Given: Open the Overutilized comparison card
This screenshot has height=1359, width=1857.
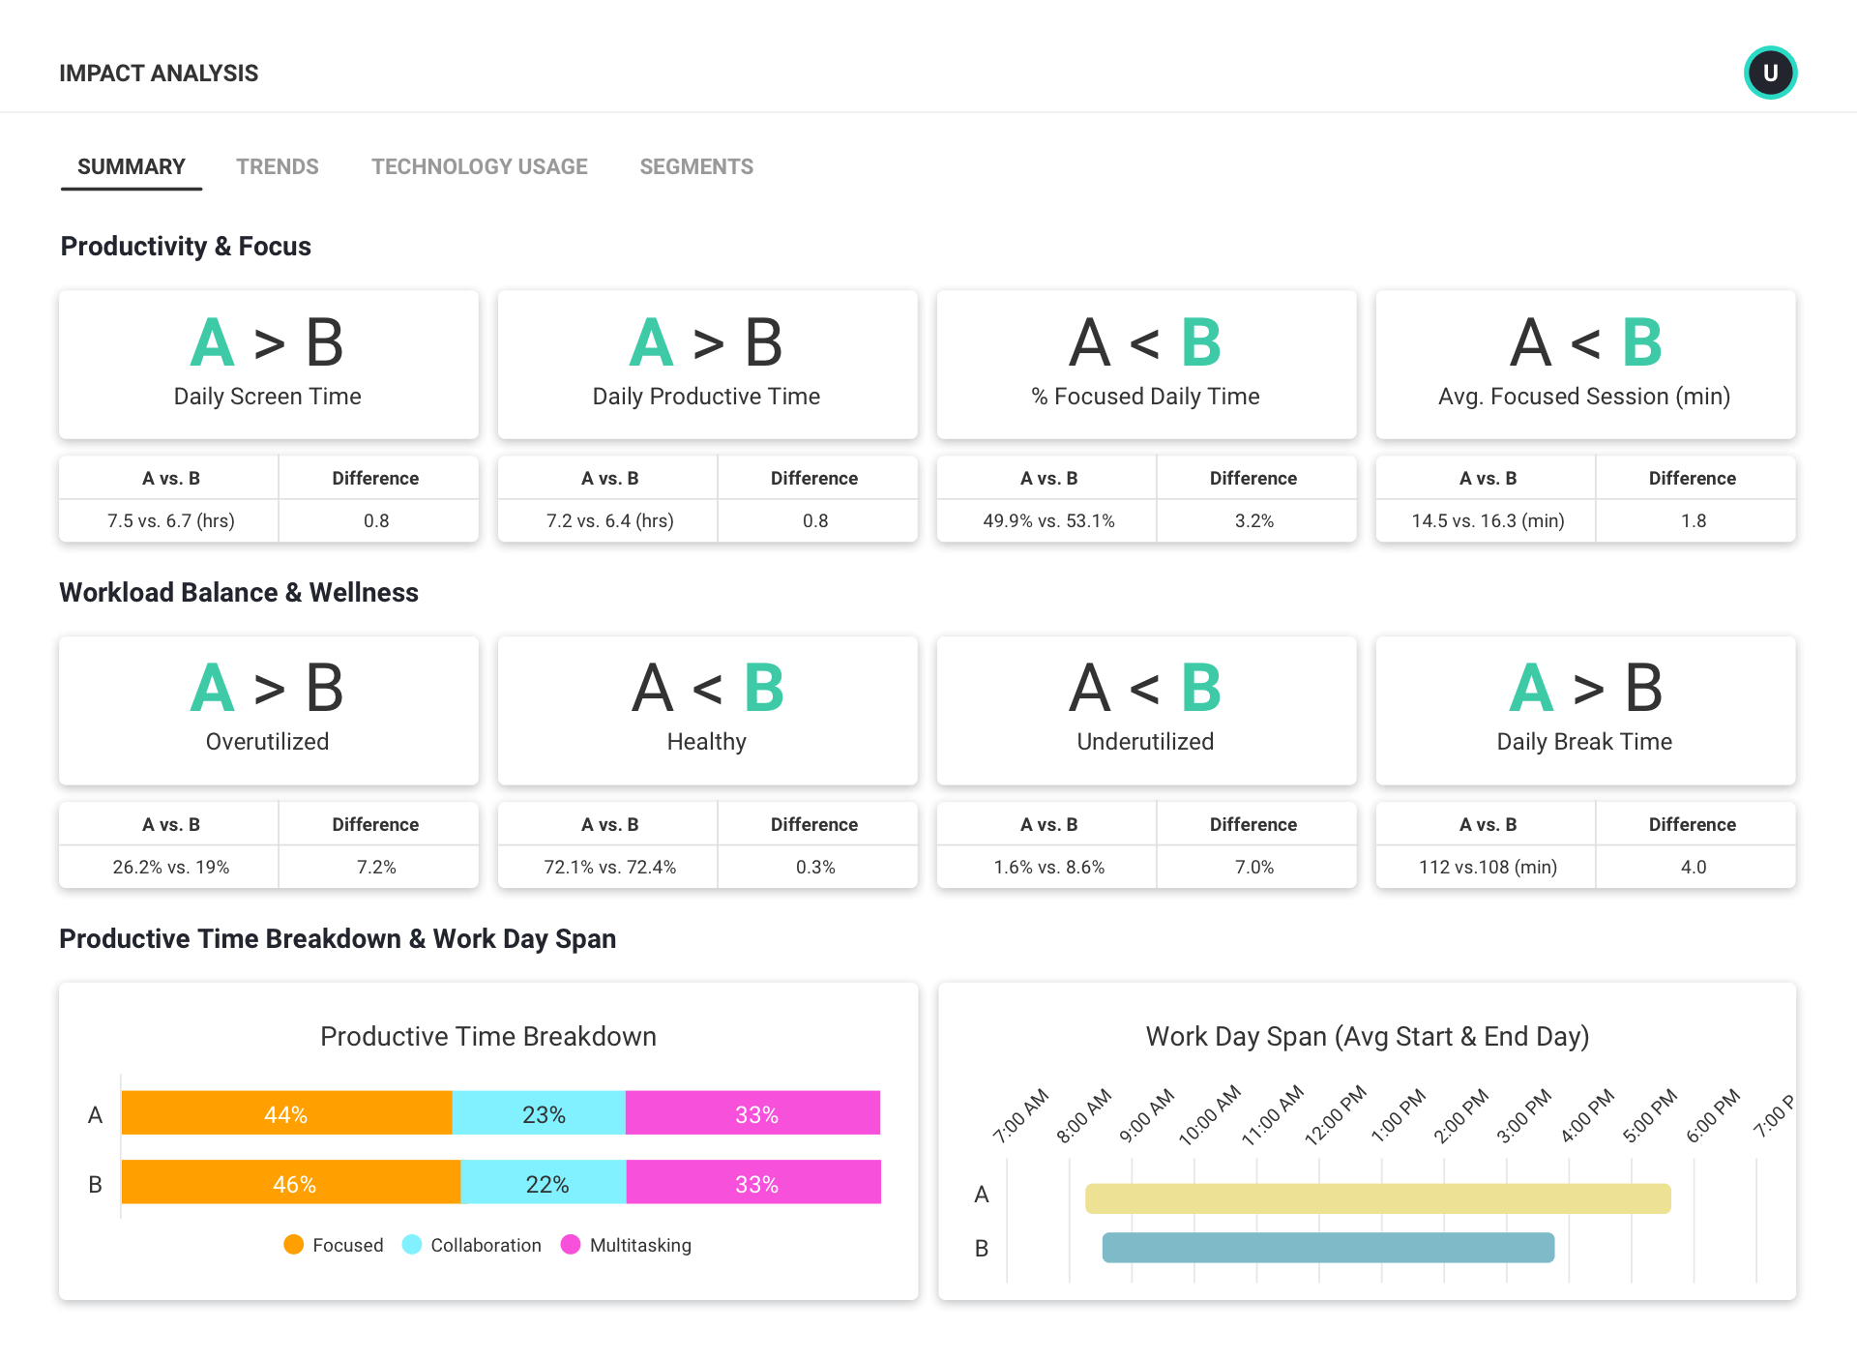Looking at the screenshot, I should (x=268, y=710).
